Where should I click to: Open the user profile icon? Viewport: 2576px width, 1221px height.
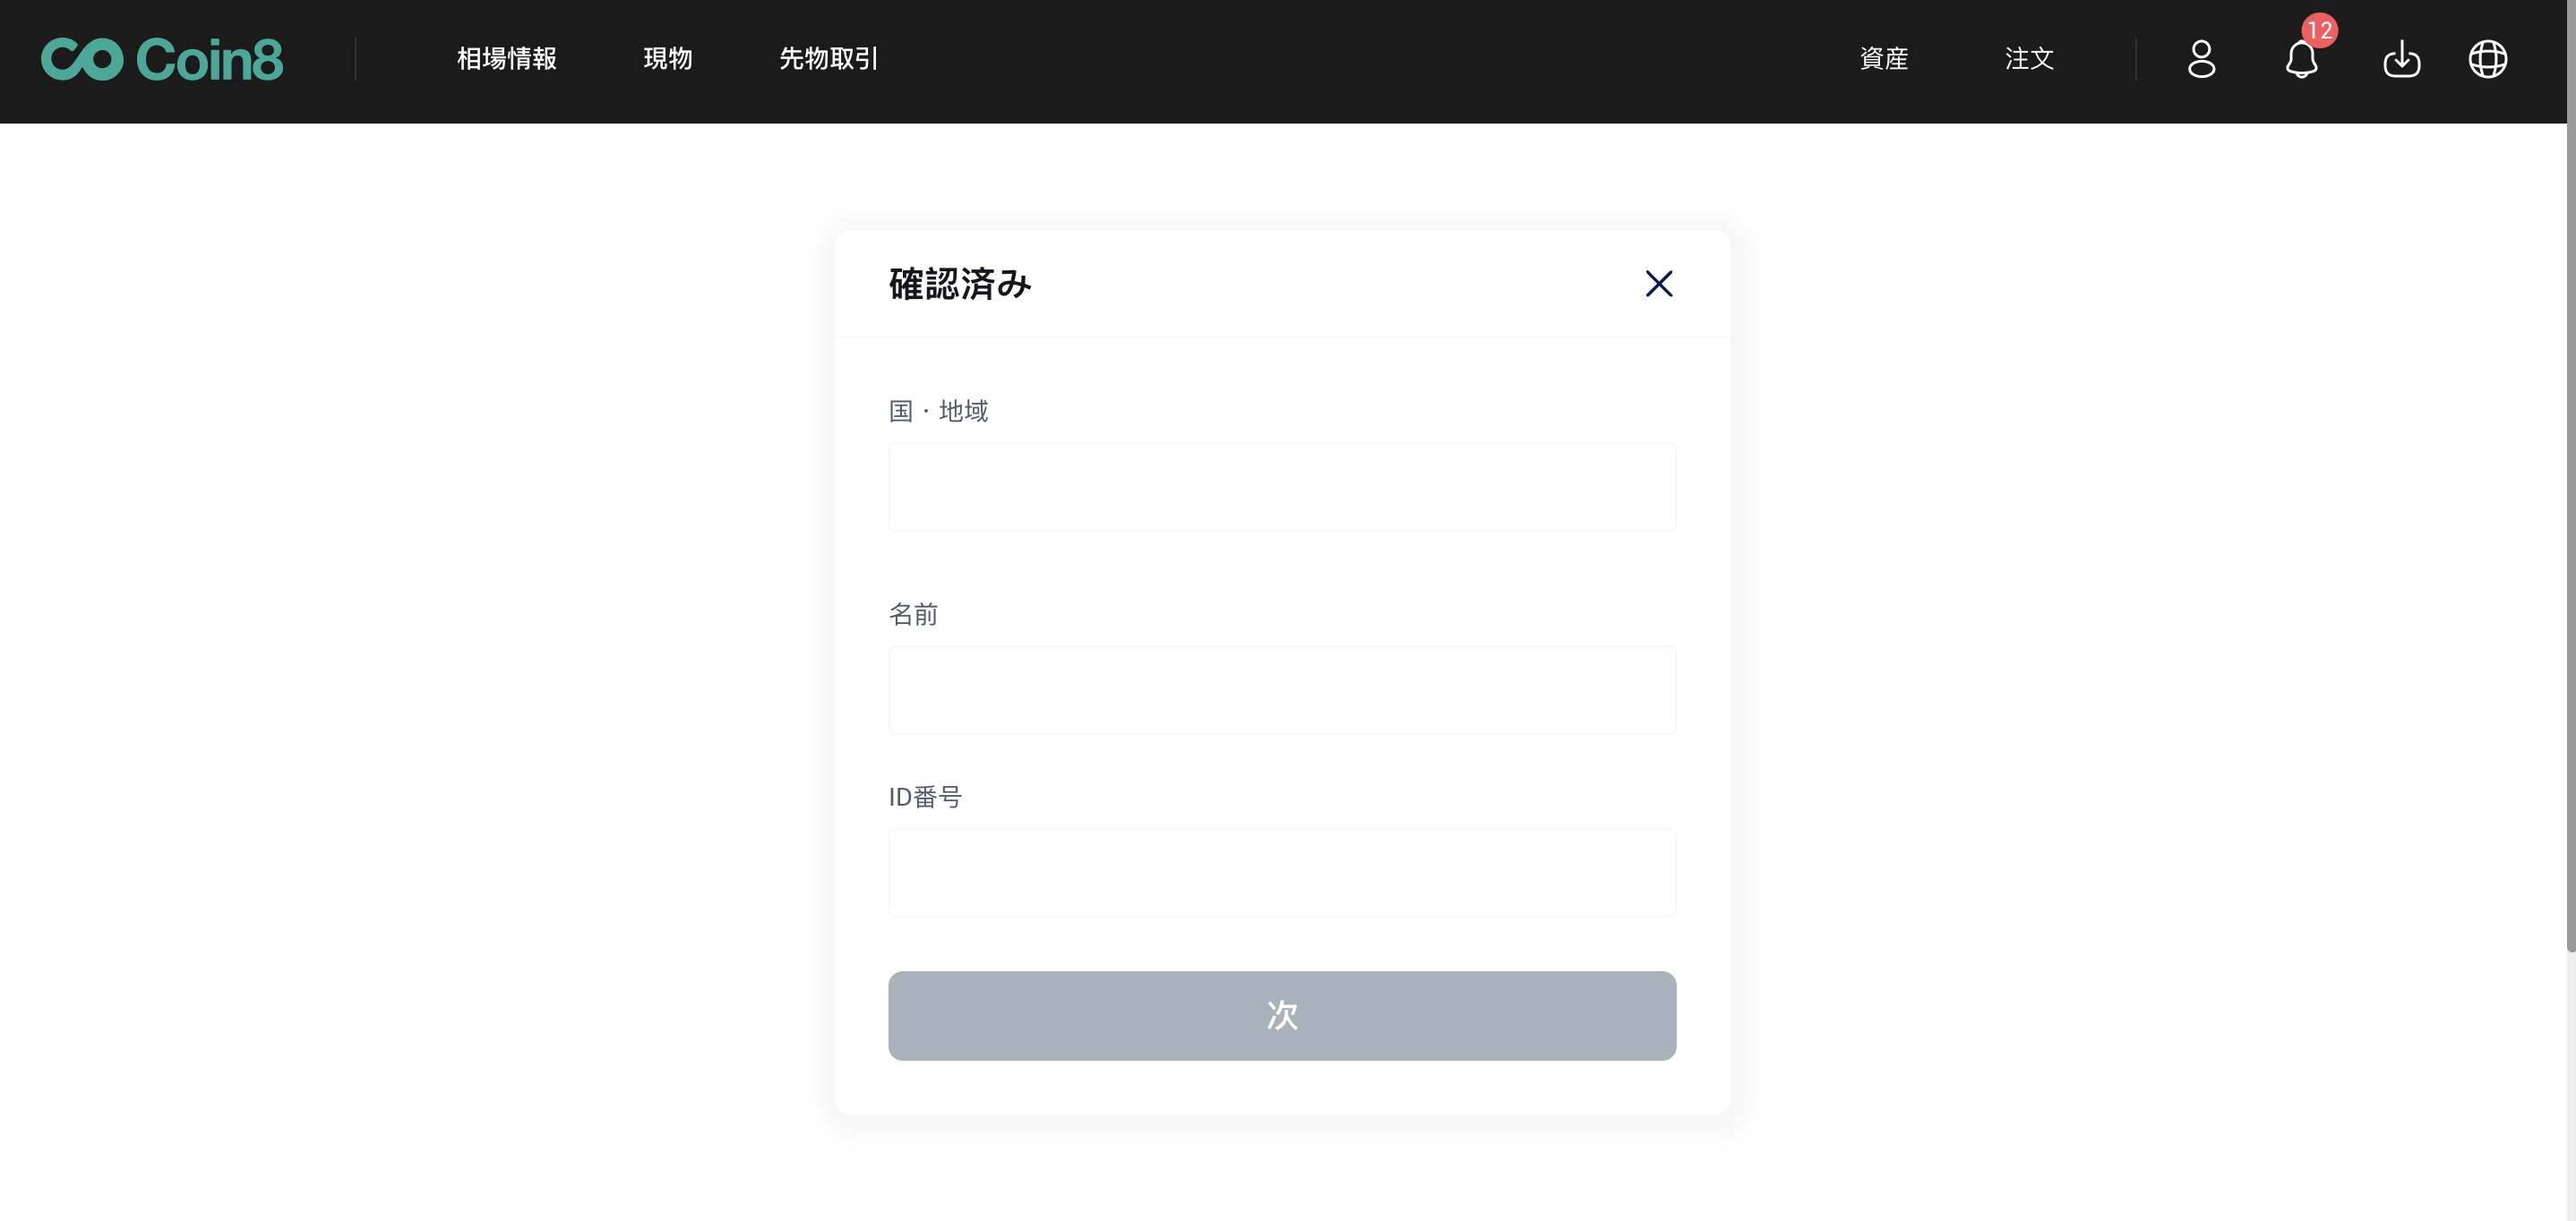2201,59
